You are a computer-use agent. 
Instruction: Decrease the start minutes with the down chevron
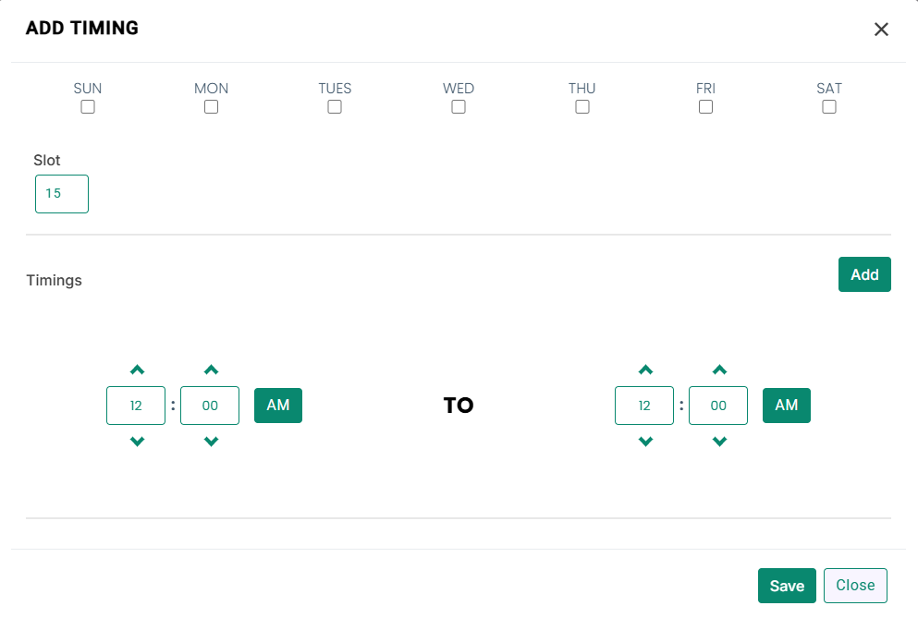point(211,442)
